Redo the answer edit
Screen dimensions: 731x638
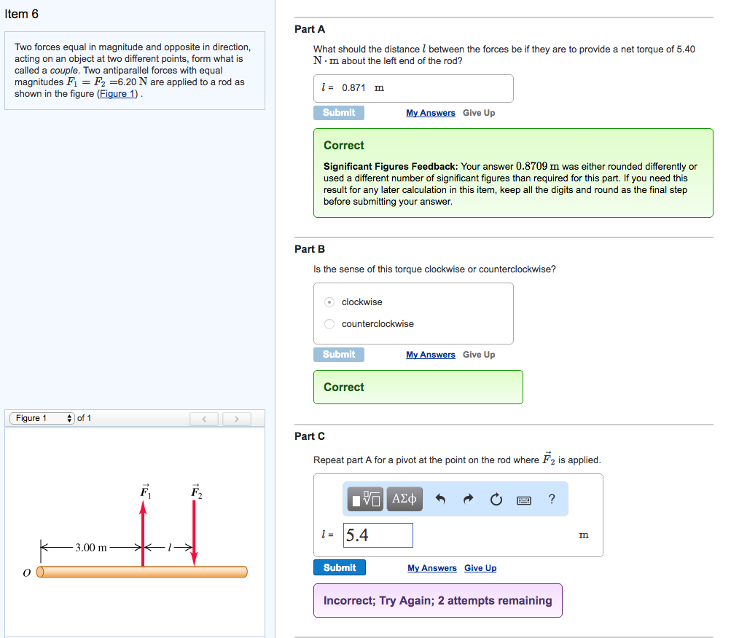pos(468,500)
